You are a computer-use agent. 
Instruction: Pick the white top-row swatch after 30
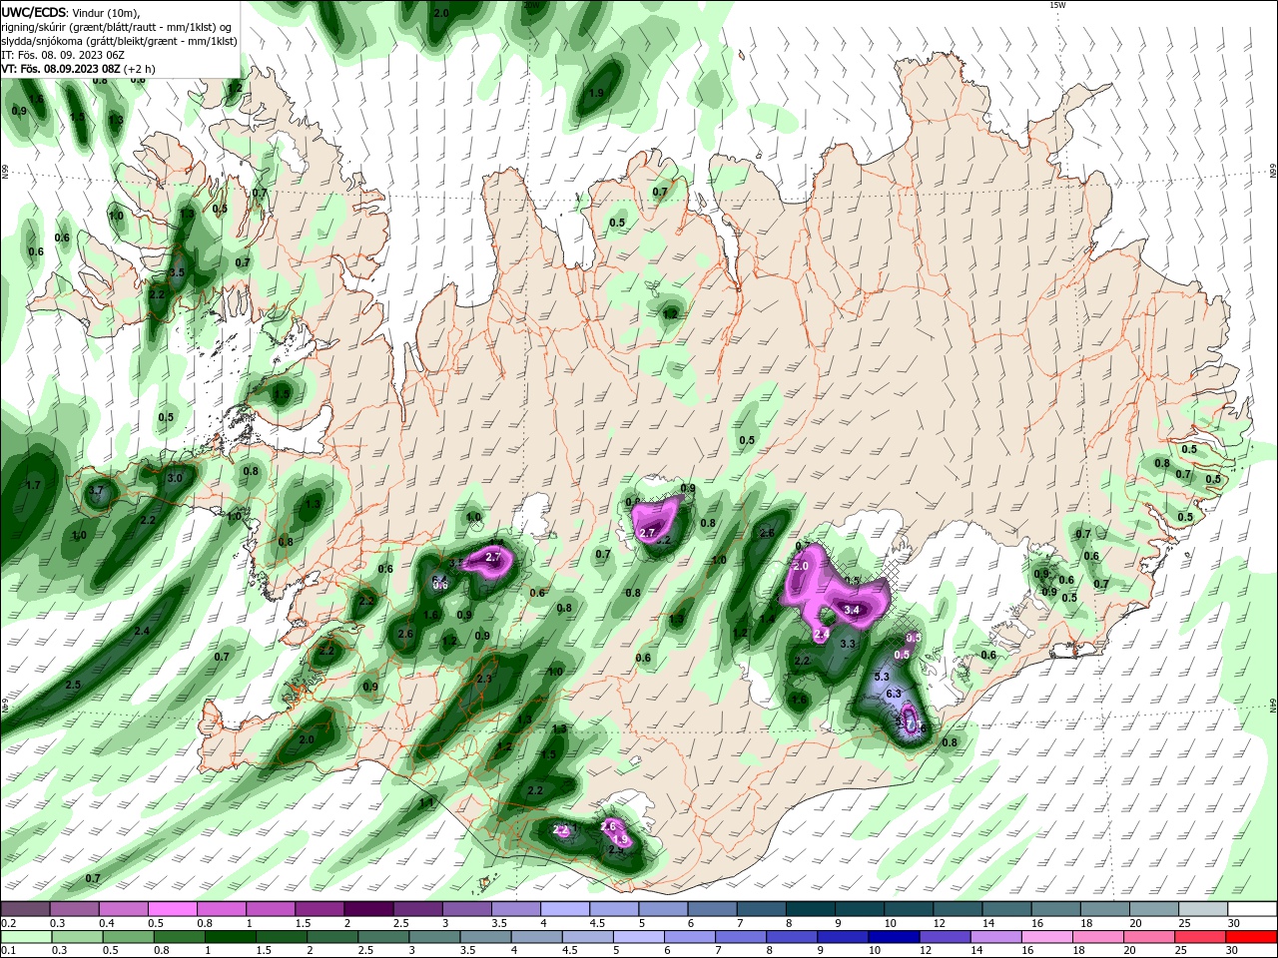[x=1251, y=909]
